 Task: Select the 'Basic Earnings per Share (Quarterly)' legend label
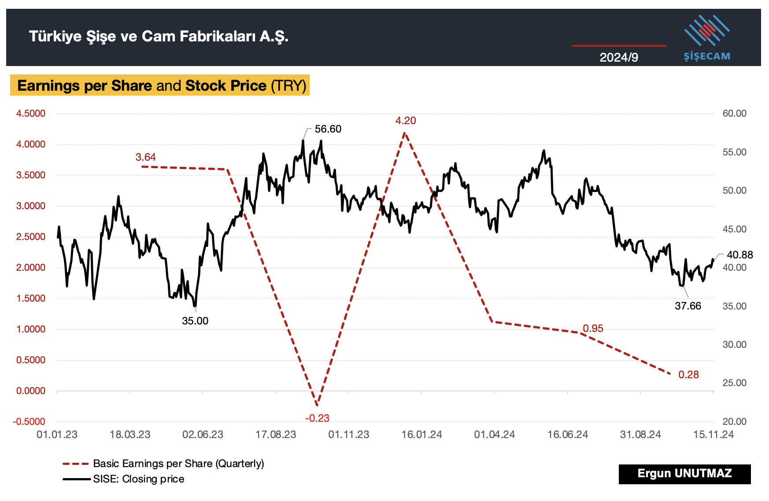point(178,464)
